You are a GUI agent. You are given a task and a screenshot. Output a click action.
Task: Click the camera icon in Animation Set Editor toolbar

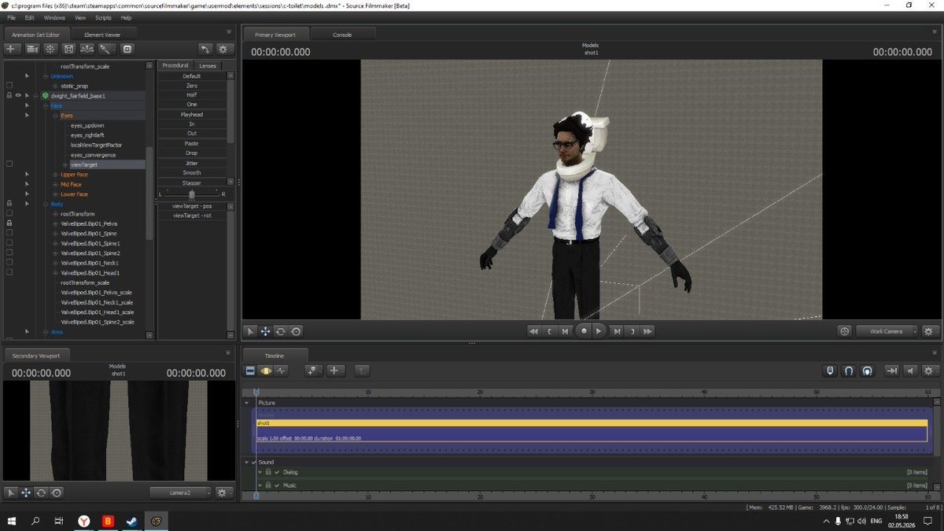pyautogui.click(x=32, y=49)
